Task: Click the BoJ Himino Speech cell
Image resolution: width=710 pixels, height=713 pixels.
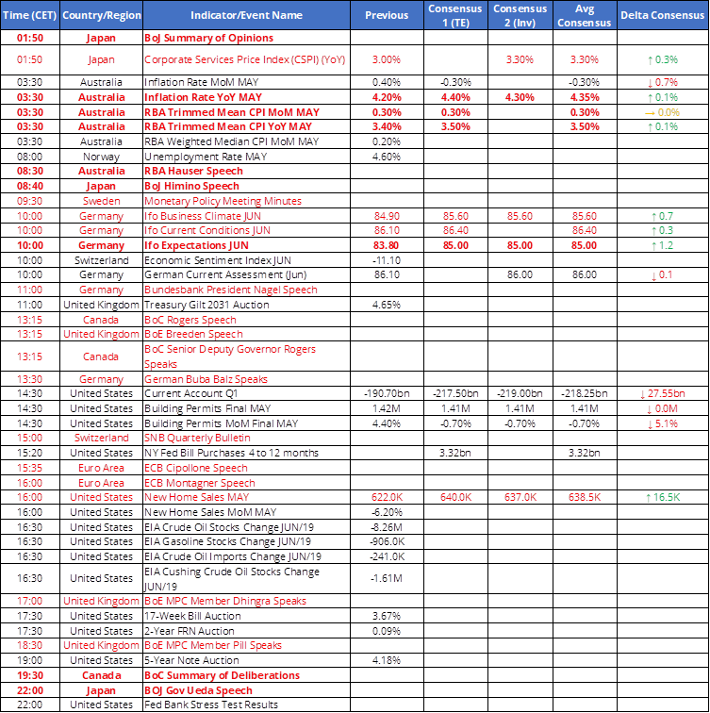Action: [246, 186]
